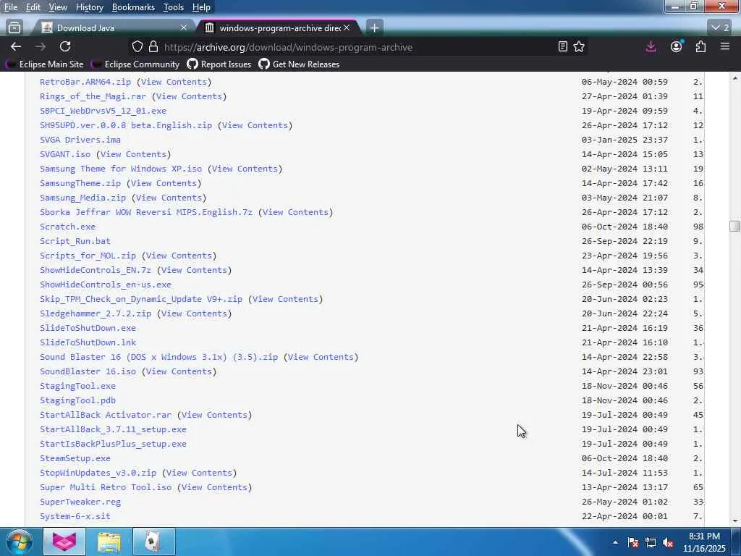The image size is (741, 556).
Task: Click the page scrollbar thumb
Action: click(x=734, y=226)
